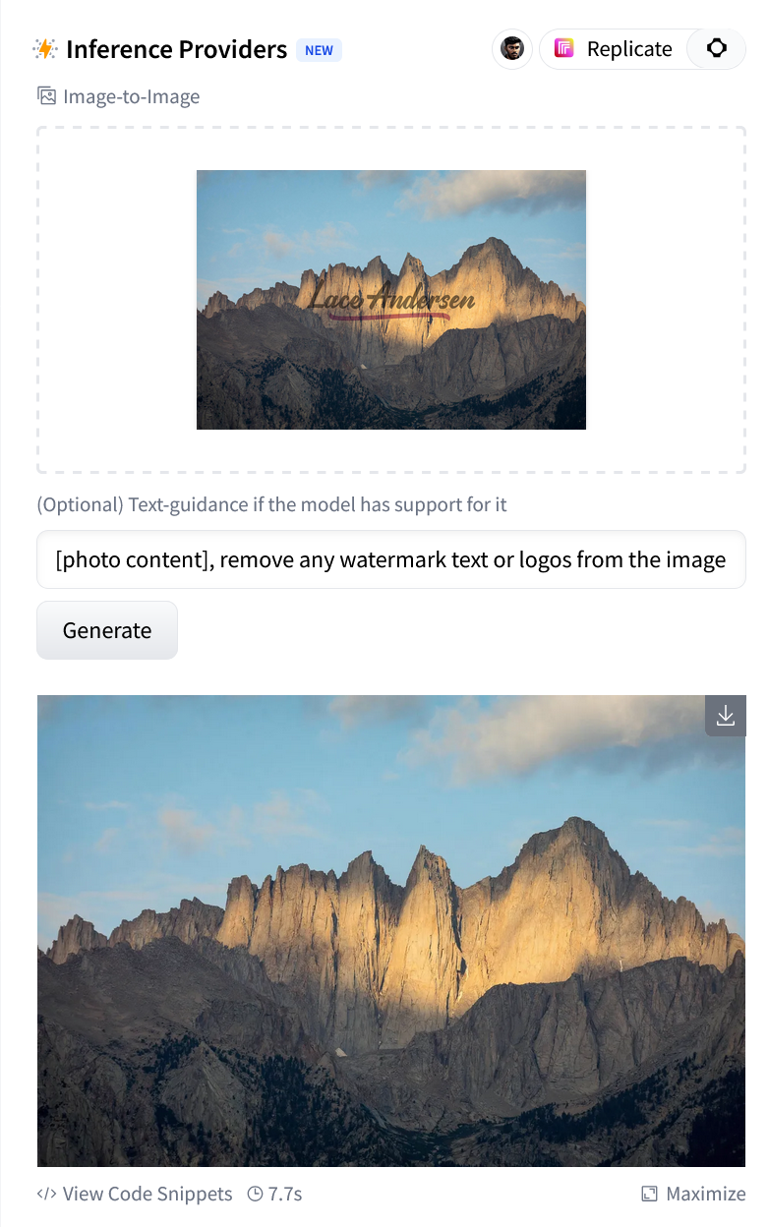Click the Inference Providers heading
The image size is (768, 1227).
pyautogui.click(x=177, y=49)
